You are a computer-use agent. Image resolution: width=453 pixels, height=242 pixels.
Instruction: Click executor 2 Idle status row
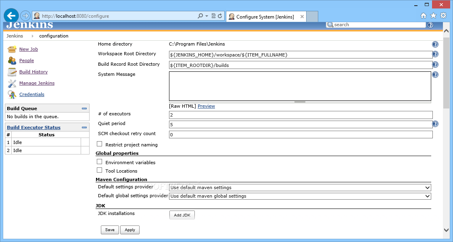47,150
